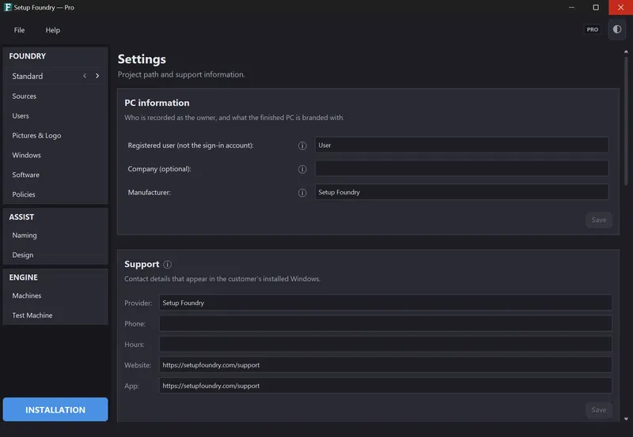Click the scrollbar down arrow

click(x=626, y=419)
